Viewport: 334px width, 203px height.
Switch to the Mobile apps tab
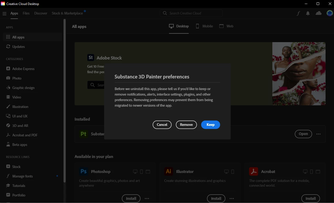[x=204, y=26]
